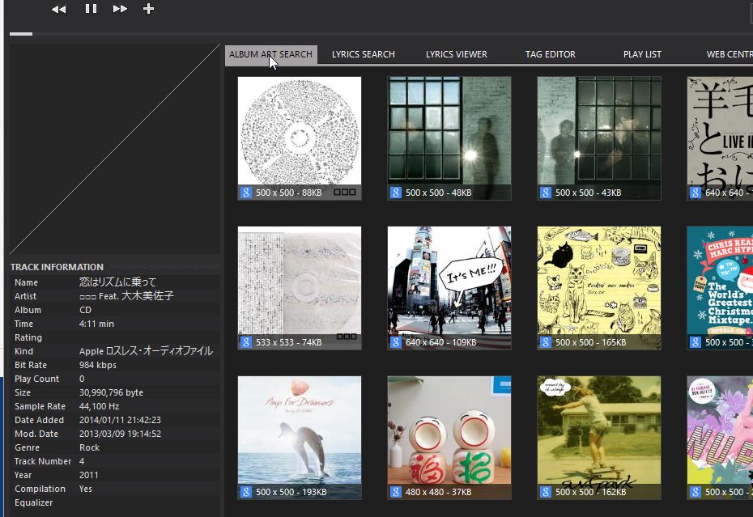Viewport: 753px width, 517px height.
Task: Click Google icon on 500 x 500 - 162KB
Action: [546, 492]
